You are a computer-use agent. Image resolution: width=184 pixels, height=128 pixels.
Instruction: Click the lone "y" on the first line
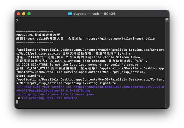click(x=17, y=20)
